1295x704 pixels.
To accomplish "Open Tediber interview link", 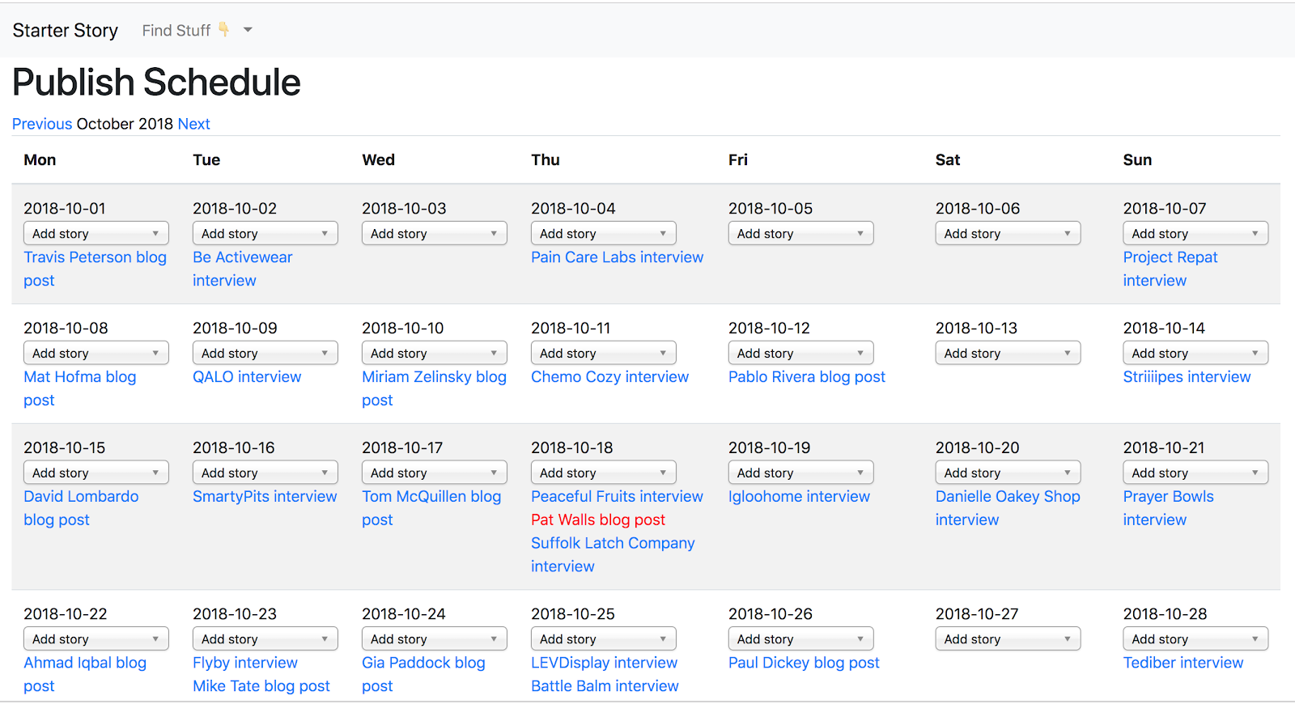I will pos(1182,663).
